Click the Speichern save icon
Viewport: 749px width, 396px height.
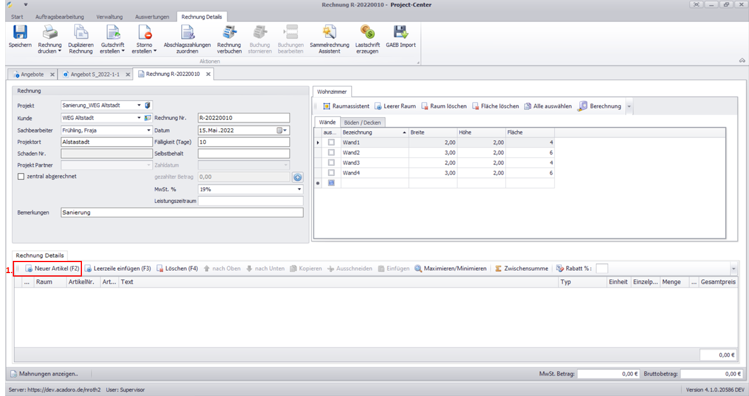tap(20, 33)
